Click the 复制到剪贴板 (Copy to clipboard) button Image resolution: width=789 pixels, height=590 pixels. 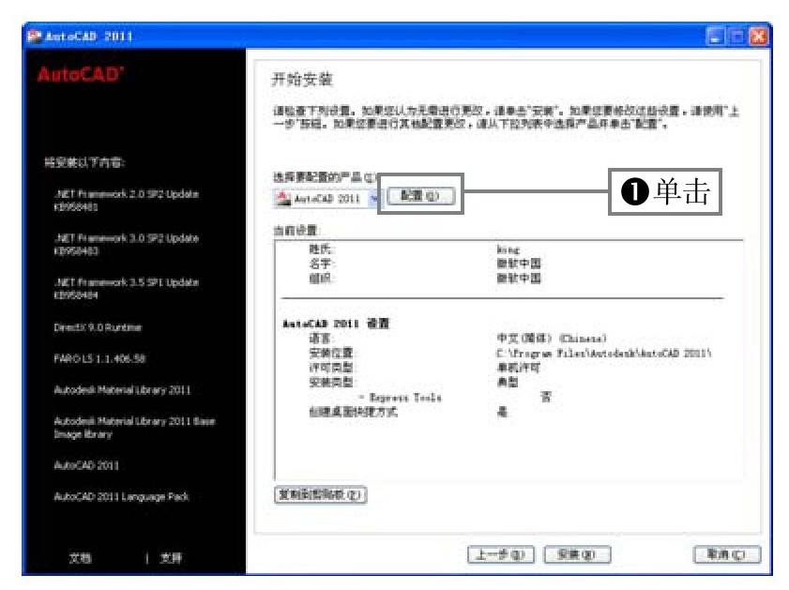coord(320,494)
